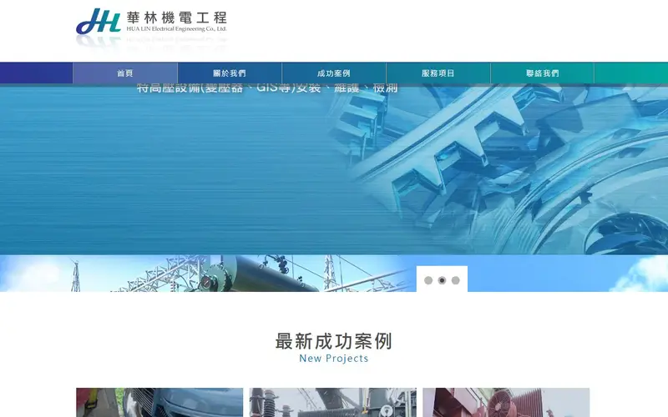Viewport: 668px width, 417px height.
Task: Click the 最新成功案例 heading
Action: point(333,341)
